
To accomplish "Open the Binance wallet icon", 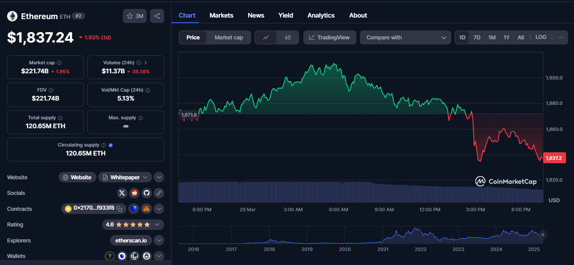I will [110, 256].
